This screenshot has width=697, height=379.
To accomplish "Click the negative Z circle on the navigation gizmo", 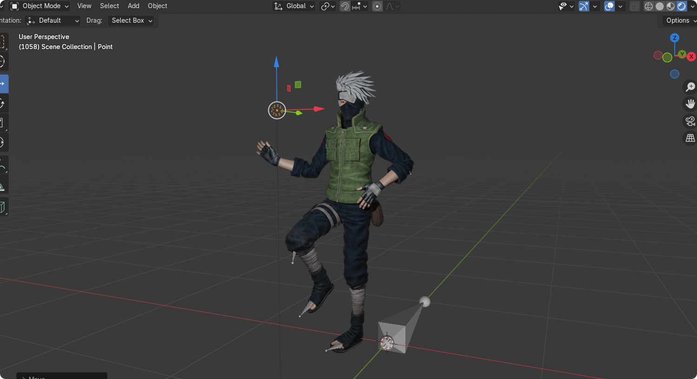I will pyautogui.click(x=675, y=74).
